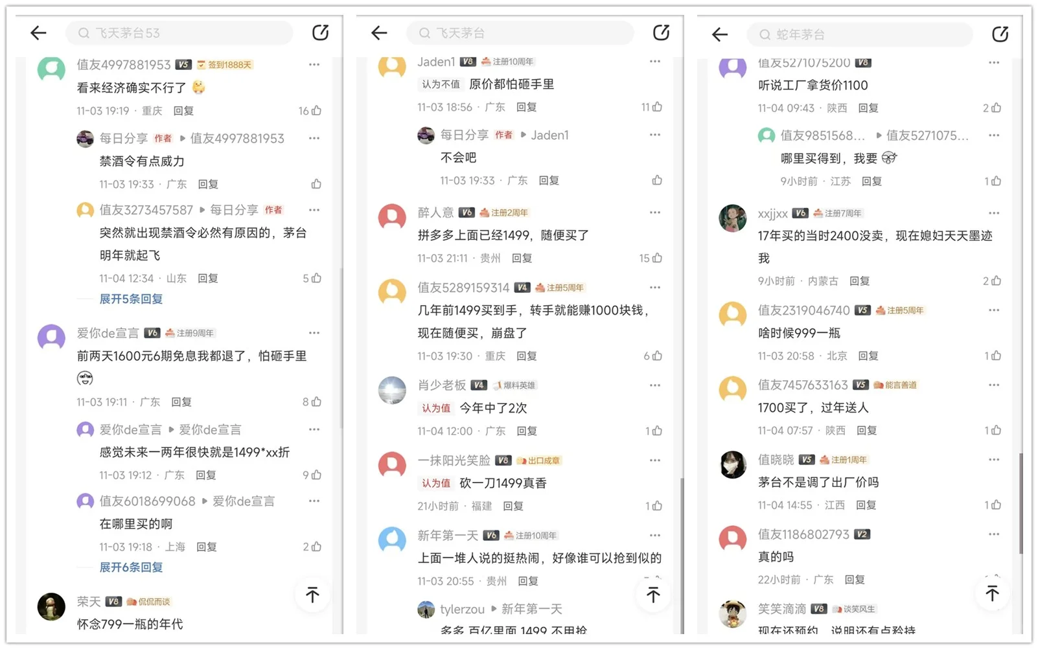Open the share icon beside the 飞天茅台53 search bar
Screen dimensions: 1038x649
(x=320, y=32)
